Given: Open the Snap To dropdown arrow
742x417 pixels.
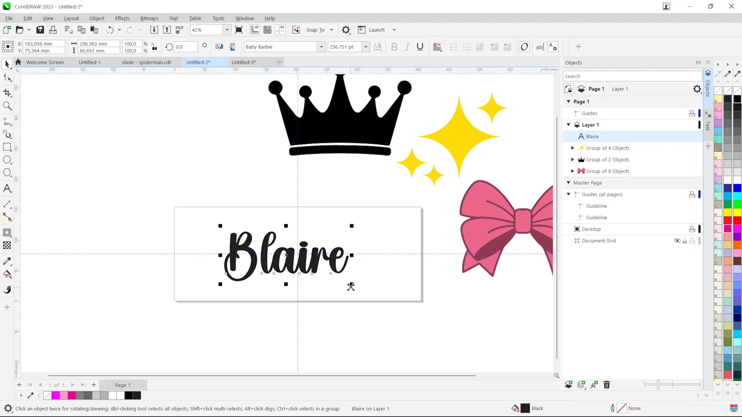Looking at the screenshot, I should click(x=332, y=30).
